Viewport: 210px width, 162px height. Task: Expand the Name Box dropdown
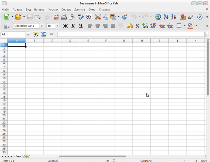[28, 34]
